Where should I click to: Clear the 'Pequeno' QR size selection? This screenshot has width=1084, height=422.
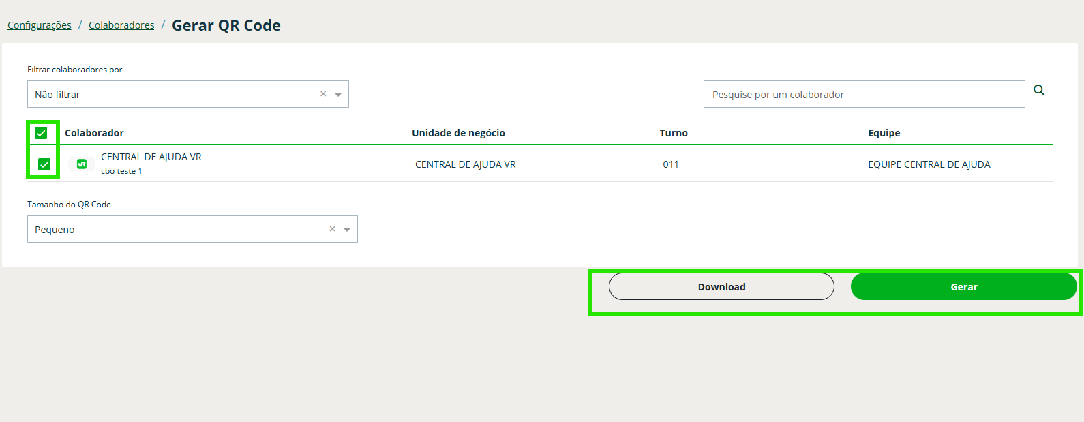pos(332,229)
